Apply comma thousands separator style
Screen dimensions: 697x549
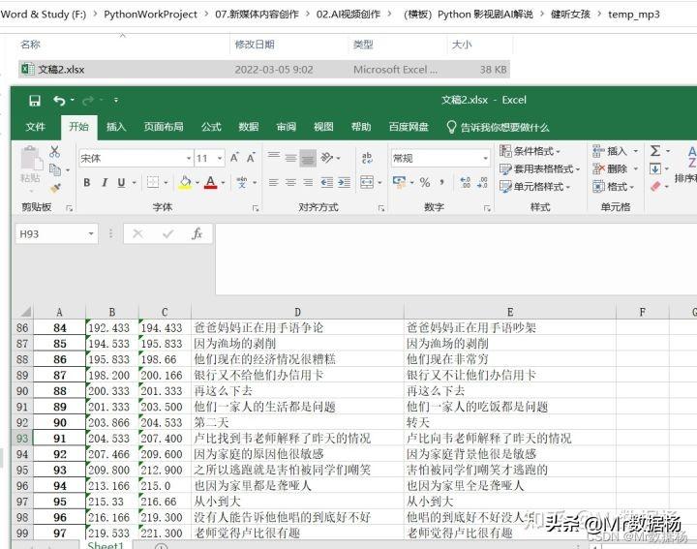tap(441, 182)
